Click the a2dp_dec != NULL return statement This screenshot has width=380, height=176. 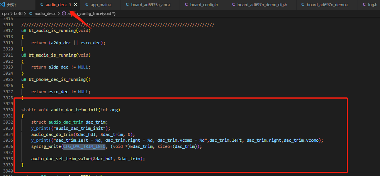61,67
